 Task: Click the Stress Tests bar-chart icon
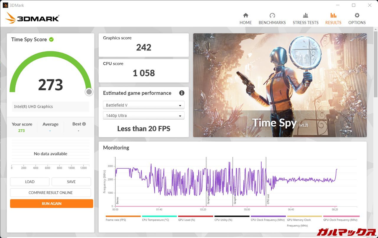(305, 15)
